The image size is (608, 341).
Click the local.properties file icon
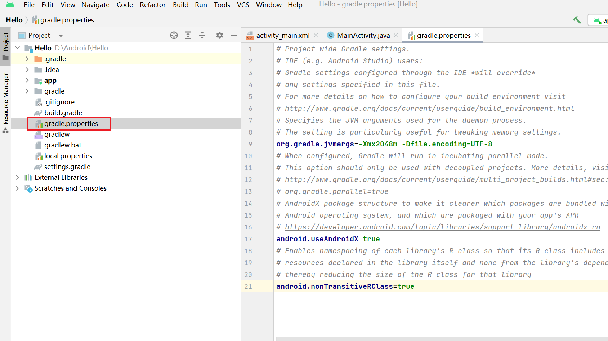pyautogui.click(x=39, y=156)
